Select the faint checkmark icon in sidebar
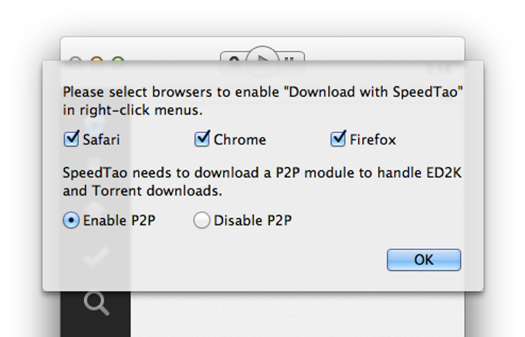Image resolution: width=525 pixels, height=337 pixels. pyautogui.click(x=96, y=257)
